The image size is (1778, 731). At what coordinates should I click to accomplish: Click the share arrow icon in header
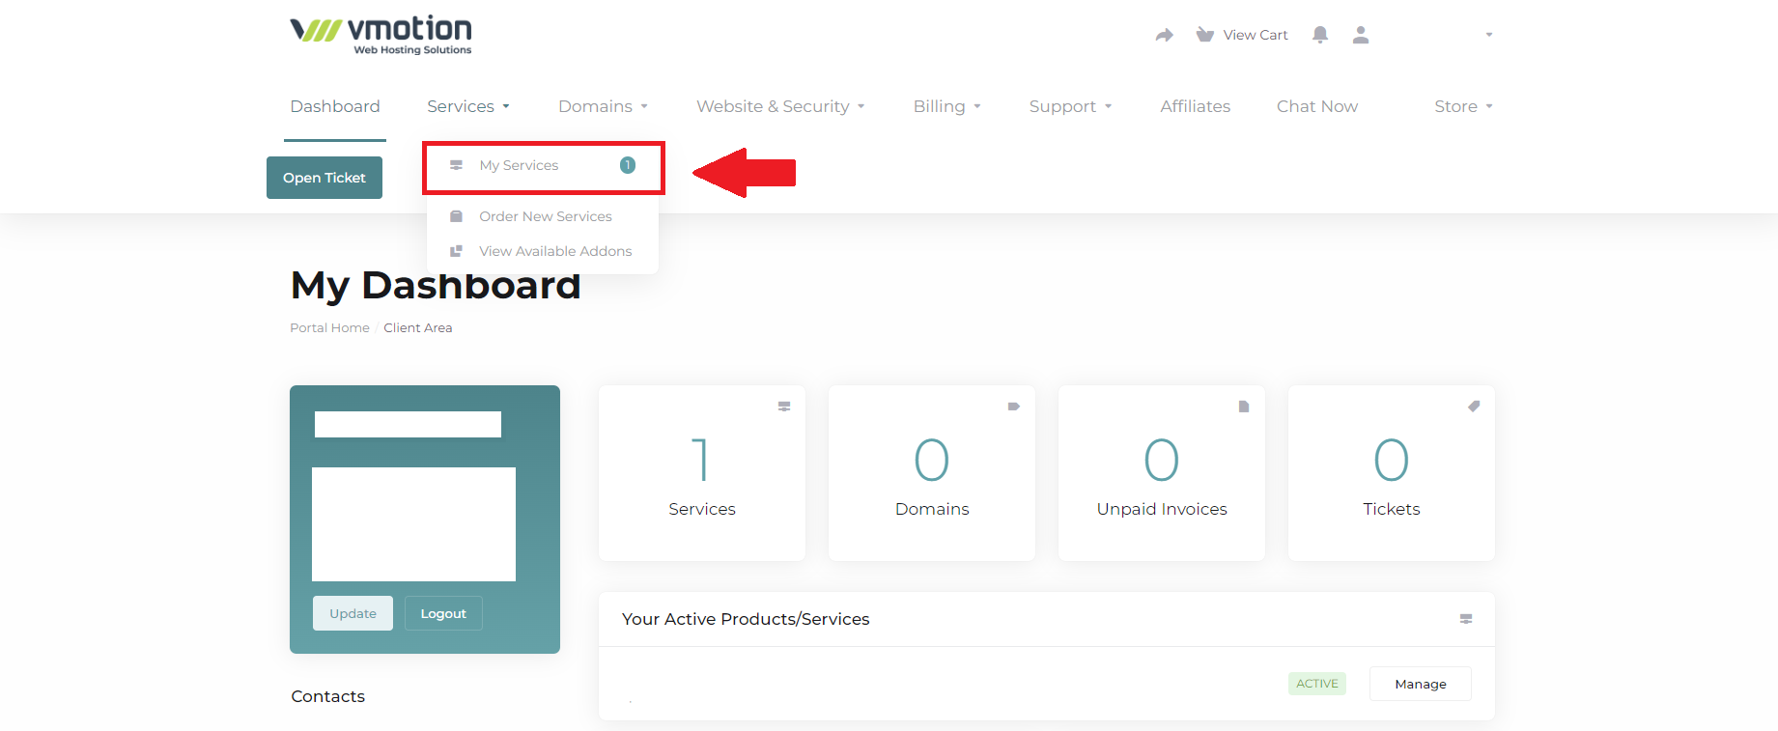coord(1164,35)
